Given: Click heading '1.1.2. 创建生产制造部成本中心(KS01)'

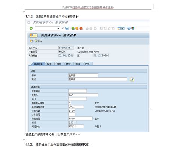Looking at the screenshot, I should click(x=51, y=17).
